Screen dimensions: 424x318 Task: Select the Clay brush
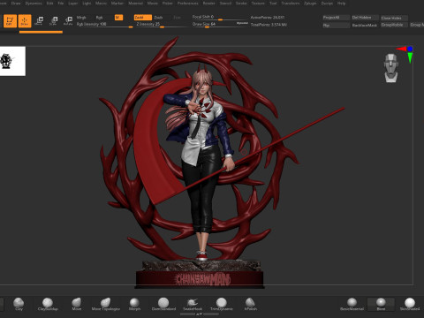19,304
